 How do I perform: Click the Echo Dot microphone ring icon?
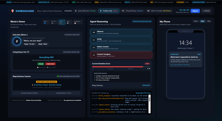click(x=17, y=41)
